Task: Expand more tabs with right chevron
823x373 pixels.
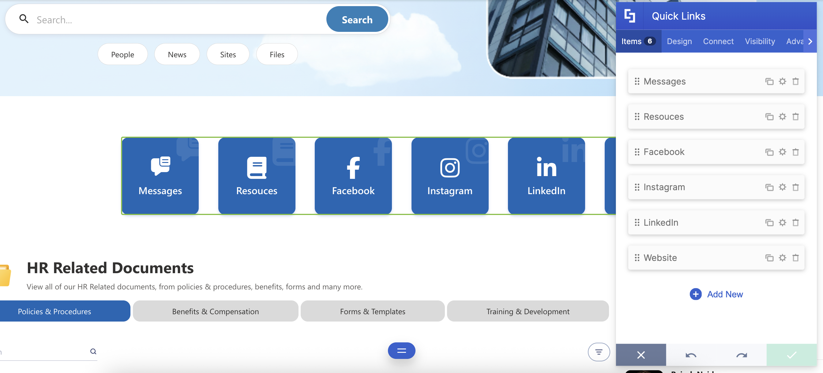Action: (x=810, y=41)
